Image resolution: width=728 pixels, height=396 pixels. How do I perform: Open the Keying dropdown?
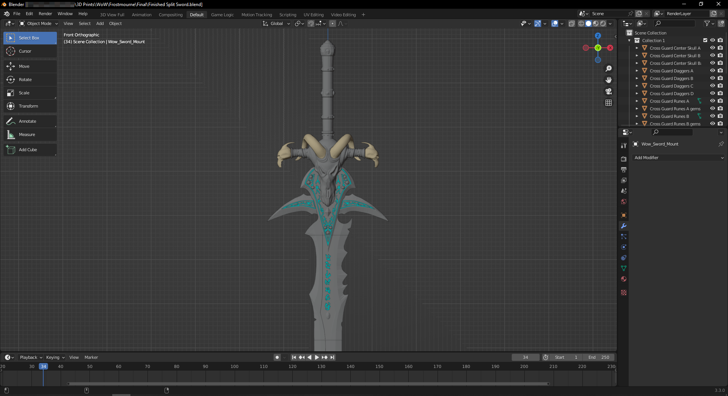point(55,357)
